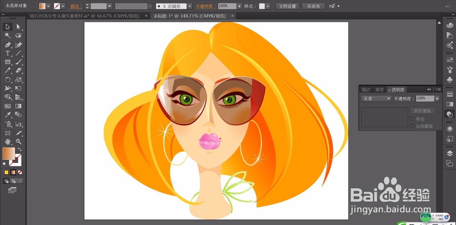Select the Scale tool
This screenshot has width=456, height=225.
[x=19, y=80]
